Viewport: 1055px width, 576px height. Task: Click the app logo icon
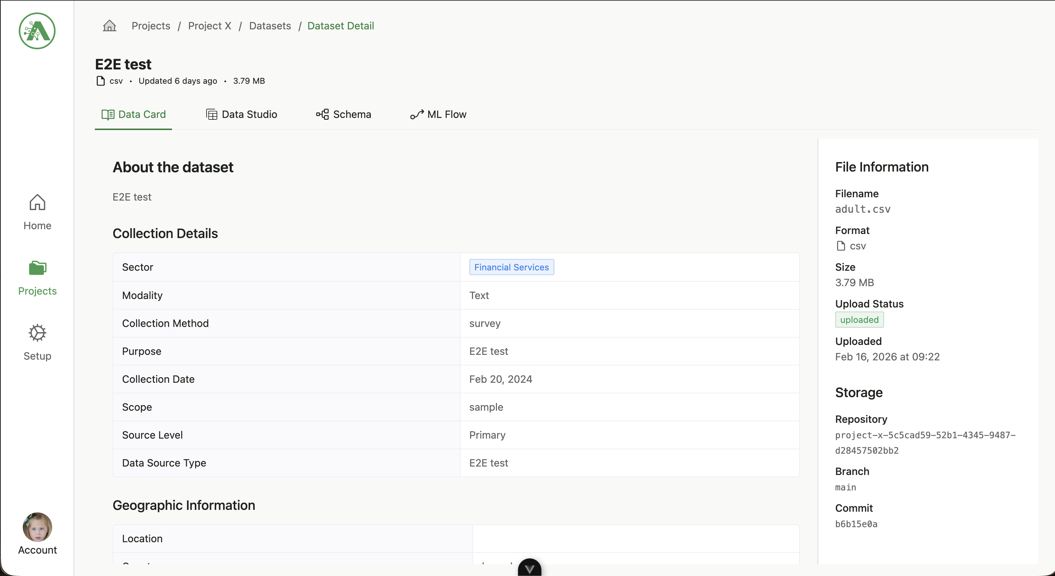coord(37,31)
